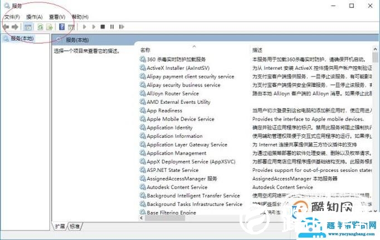Click the Refresh toolbar icon
Viewport: 380px width, 240px height.
pos(41,27)
